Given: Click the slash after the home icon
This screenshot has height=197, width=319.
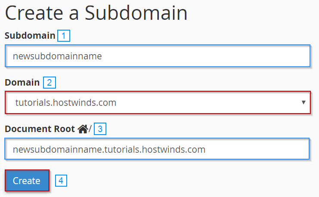Looking at the screenshot, I should 90,129.
